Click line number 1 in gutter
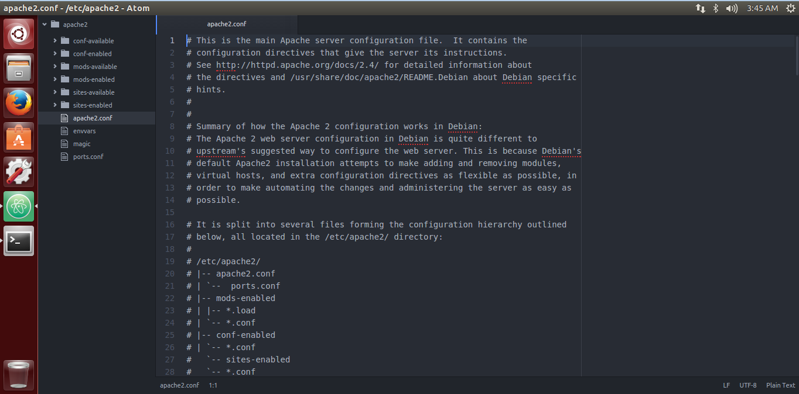This screenshot has width=799, height=394. tap(172, 40)
